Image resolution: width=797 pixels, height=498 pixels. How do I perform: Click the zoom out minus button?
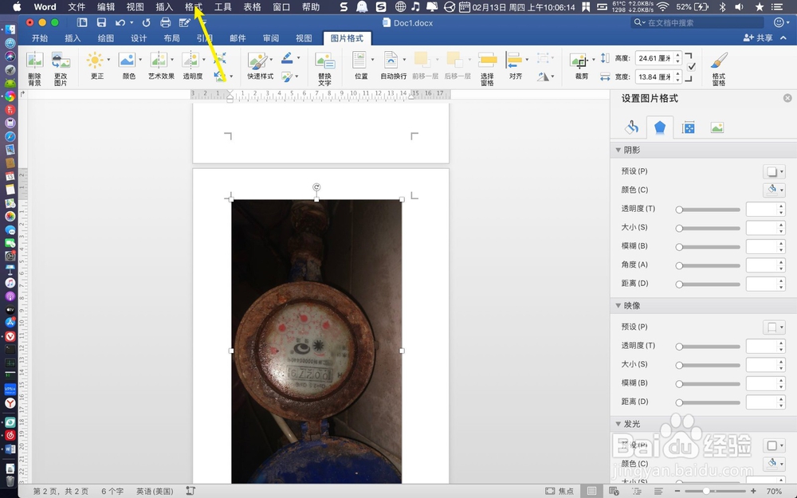coord(677,491)
